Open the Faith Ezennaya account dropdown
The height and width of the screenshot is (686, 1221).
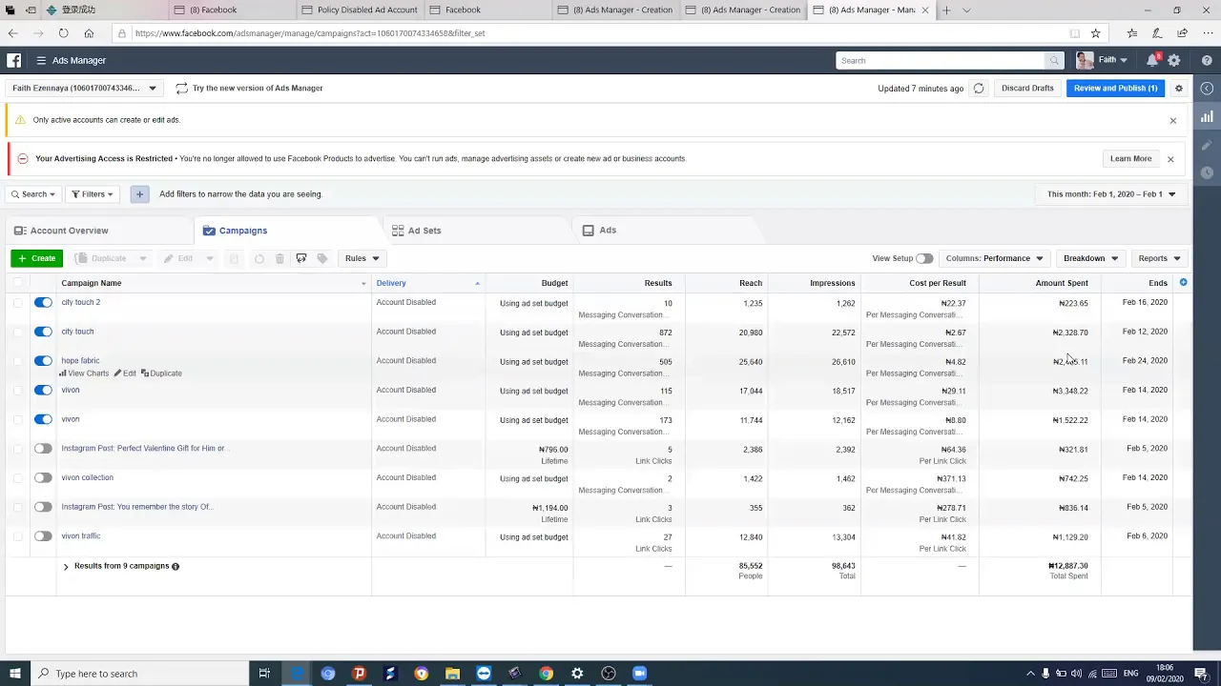[x=85, y=89]
